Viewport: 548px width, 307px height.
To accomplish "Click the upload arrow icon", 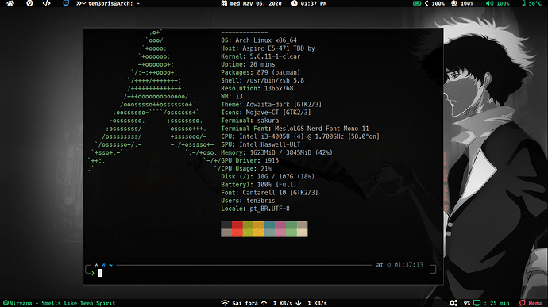I will coord(264,303).
